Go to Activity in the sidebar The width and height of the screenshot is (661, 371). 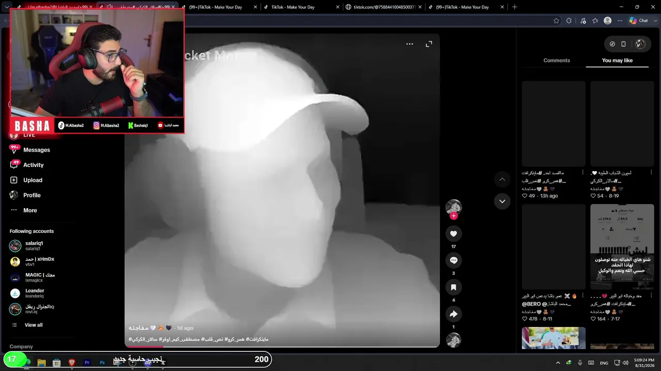34,165
